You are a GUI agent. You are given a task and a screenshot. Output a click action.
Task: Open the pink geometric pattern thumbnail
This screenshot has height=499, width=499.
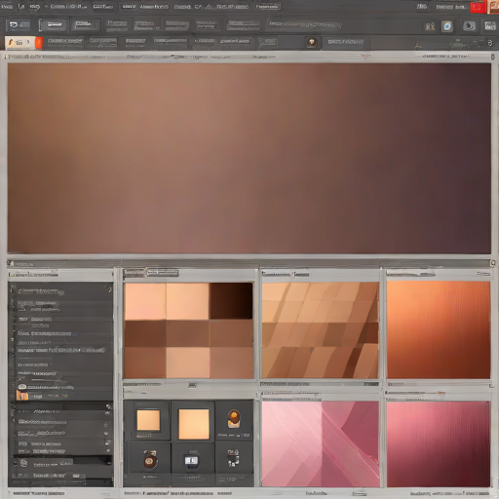(321, 443)
